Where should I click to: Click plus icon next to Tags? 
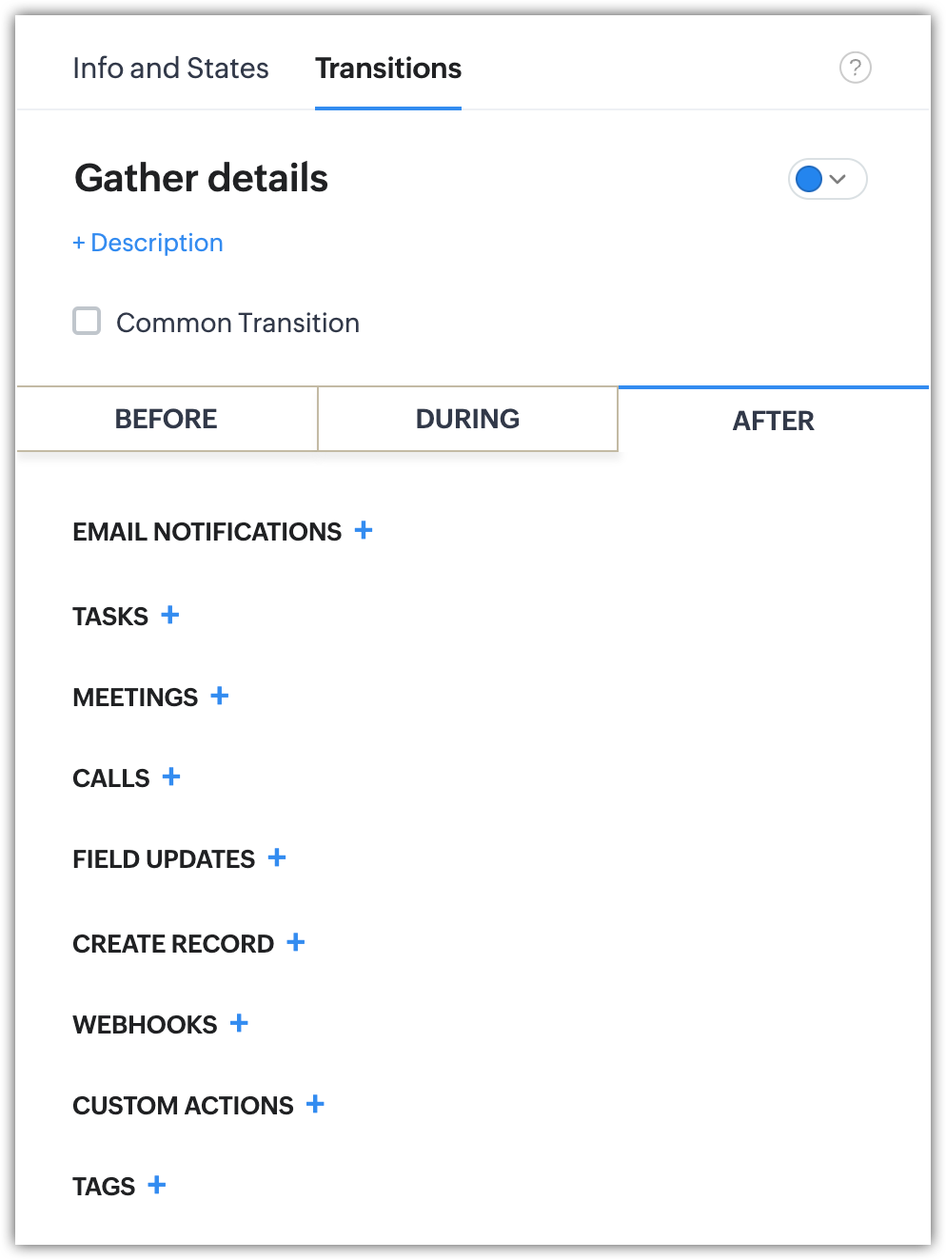tap(157, 1185)
